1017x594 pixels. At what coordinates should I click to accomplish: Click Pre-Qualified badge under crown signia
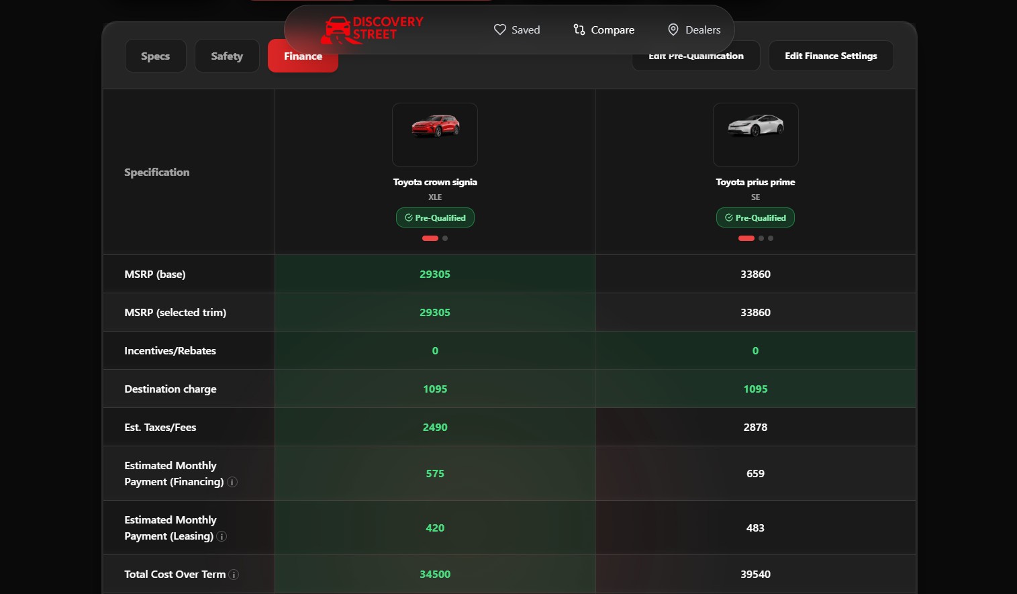[435, 217]
